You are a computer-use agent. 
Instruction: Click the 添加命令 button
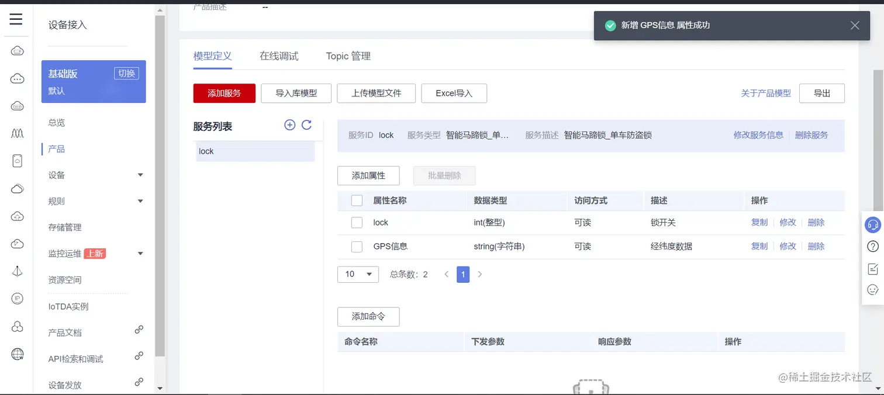tap(368, 317)
